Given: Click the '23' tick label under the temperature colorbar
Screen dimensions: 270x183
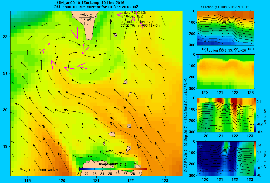Looking at the screenshot, I should (x=94, y=174).
